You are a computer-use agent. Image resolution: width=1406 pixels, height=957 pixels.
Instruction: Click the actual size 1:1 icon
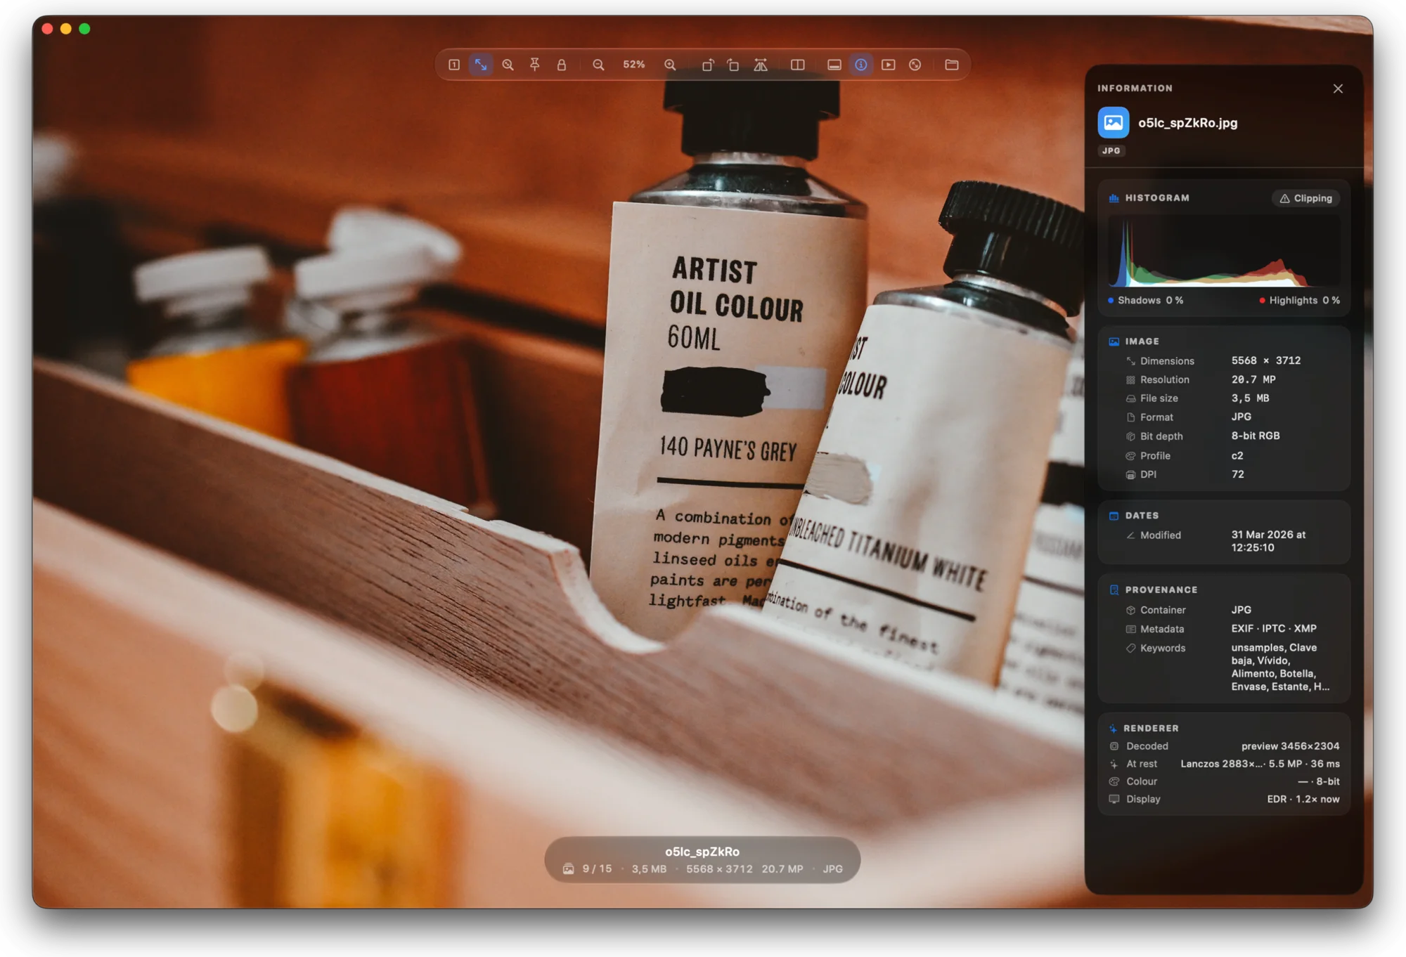454,65
